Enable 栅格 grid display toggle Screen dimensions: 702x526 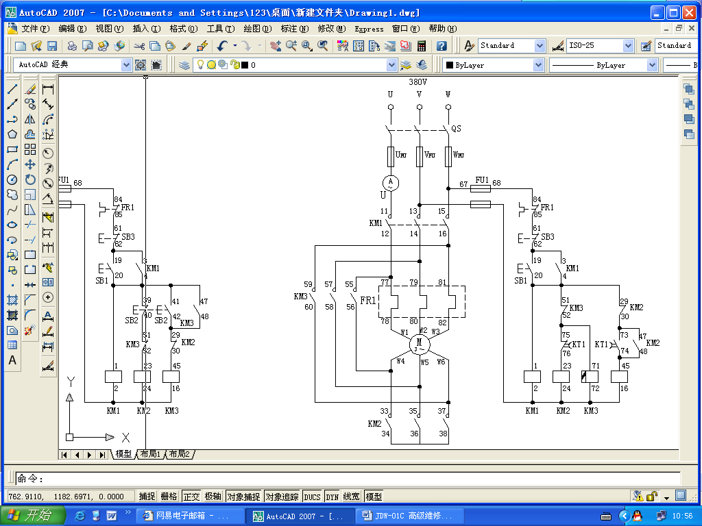169,497
